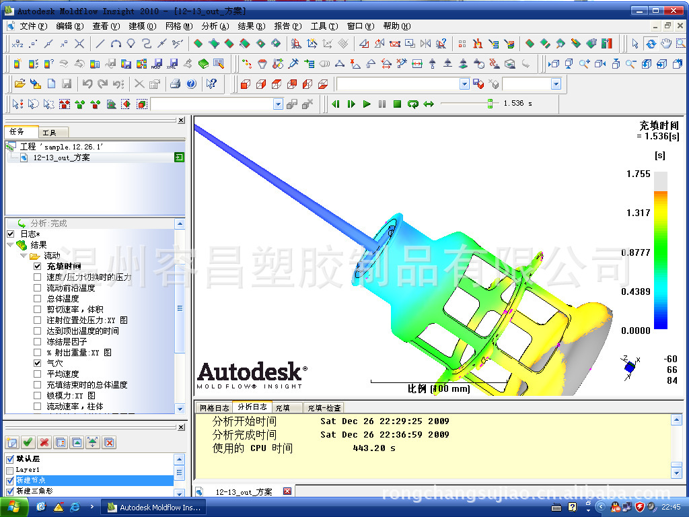689x517 pixels.
Task: Play the result animation
Action: click(x=367, y=104)
